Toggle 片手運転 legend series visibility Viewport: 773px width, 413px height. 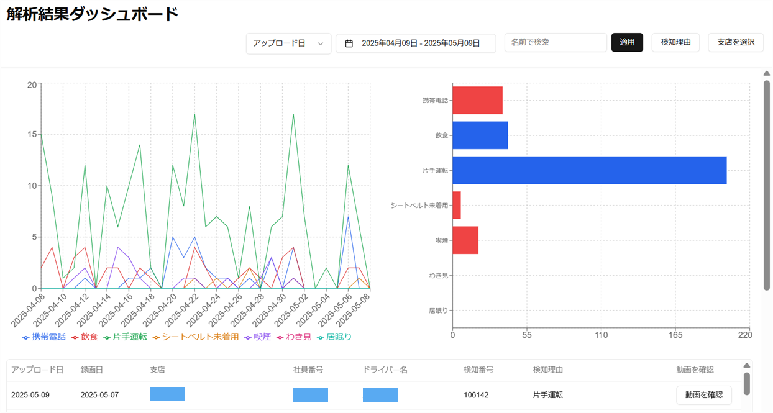pyautogui.click(x=129, y=337)
